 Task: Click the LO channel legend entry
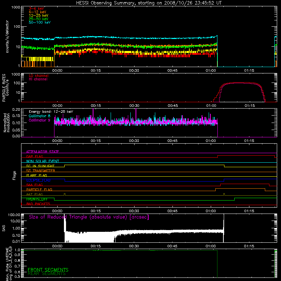(x=39, y=76)
